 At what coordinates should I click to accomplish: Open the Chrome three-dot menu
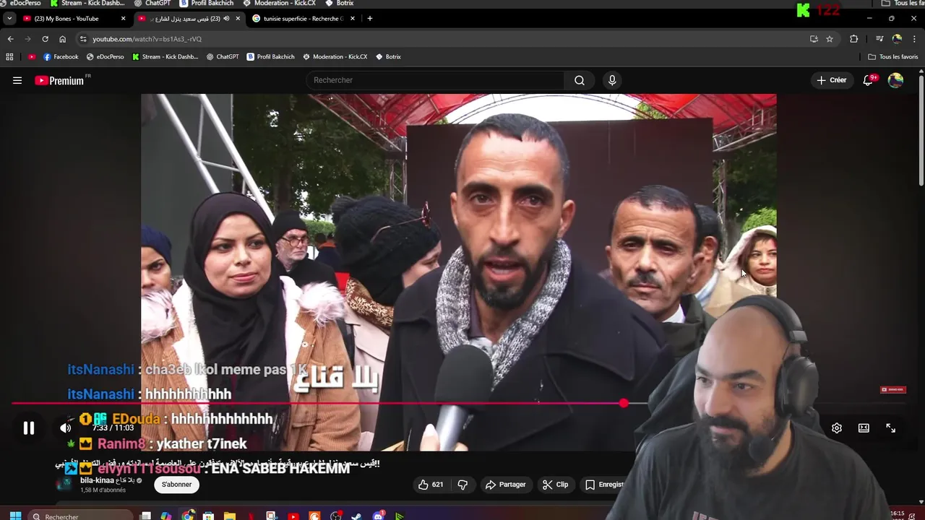click(x=914, y=39)
